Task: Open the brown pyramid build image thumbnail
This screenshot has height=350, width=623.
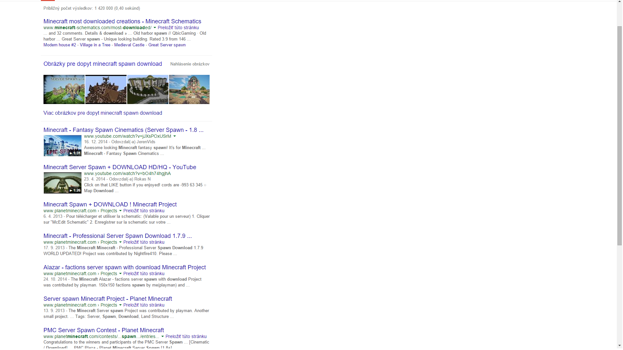Action: tap(106, 89)
